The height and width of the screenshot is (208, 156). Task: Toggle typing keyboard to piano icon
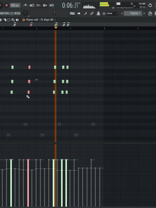pyautogui.click(x=72, y=13)
